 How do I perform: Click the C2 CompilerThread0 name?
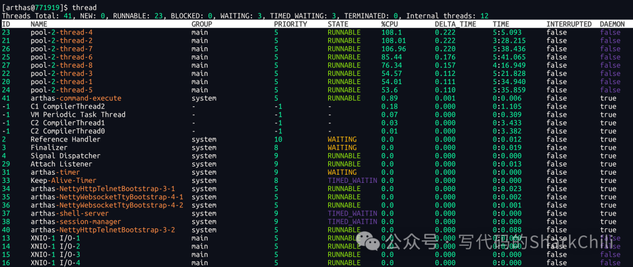(68, 131)
